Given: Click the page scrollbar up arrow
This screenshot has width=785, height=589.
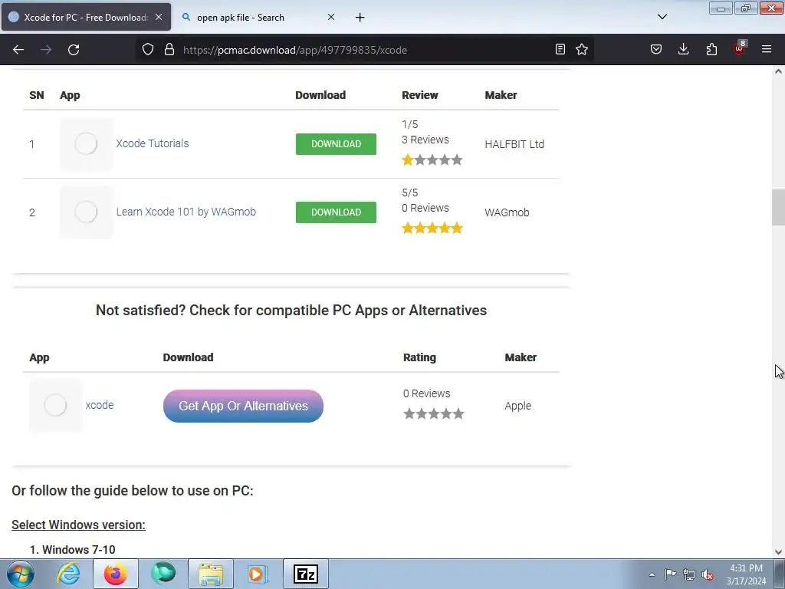Looking at the screenshot, I should [x=778, y=71].
